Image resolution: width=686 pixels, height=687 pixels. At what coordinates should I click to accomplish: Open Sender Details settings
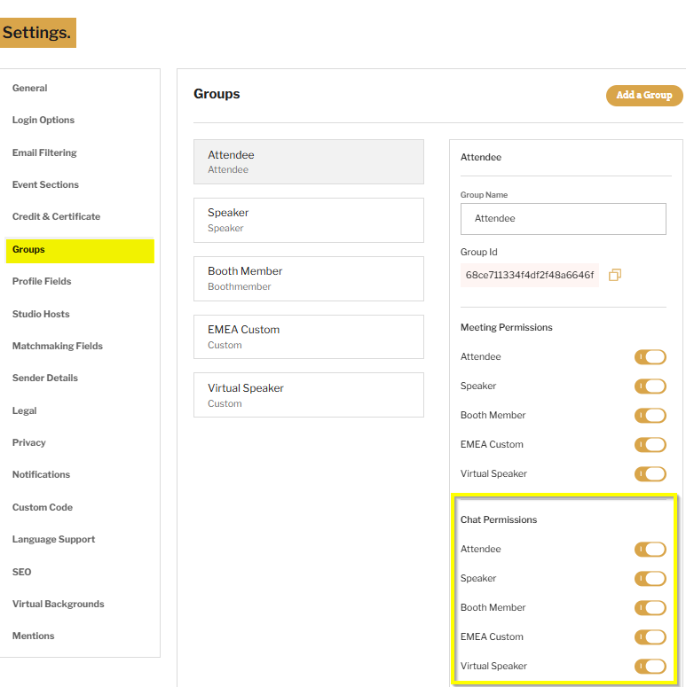pos(45,378)
